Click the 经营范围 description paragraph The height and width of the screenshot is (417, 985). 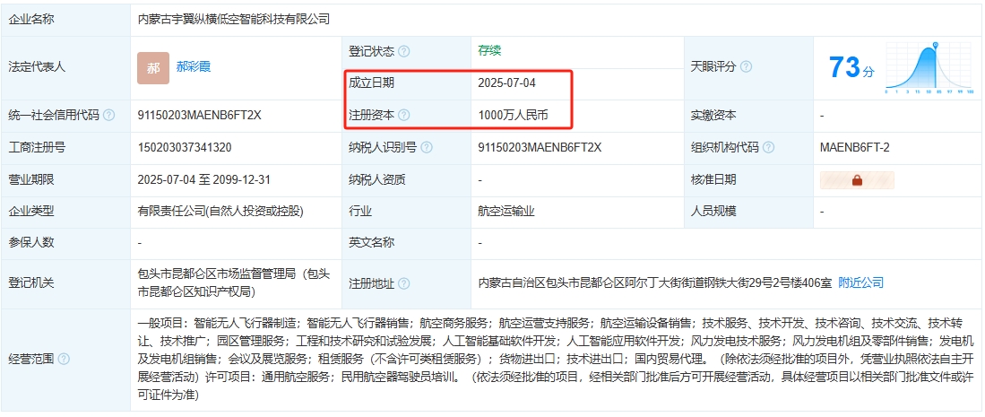coord(556,359)
